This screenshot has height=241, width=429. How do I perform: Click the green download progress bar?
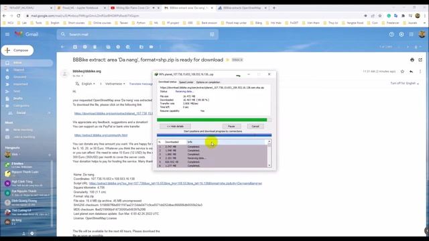coord(214,120)
